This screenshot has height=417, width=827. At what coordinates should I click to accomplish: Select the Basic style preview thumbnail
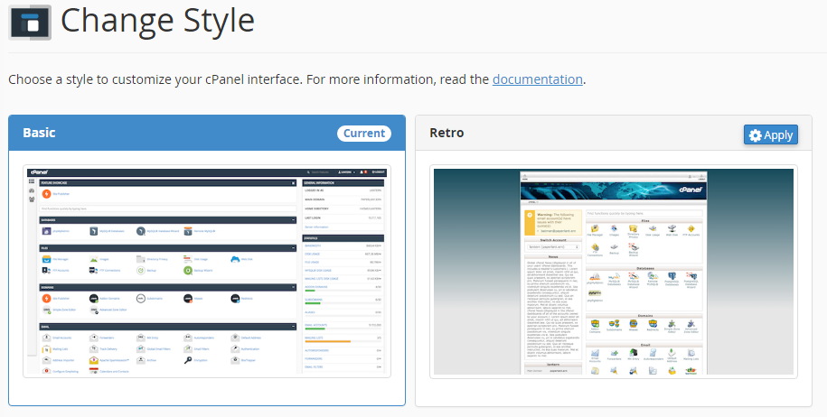coord(207,271)
